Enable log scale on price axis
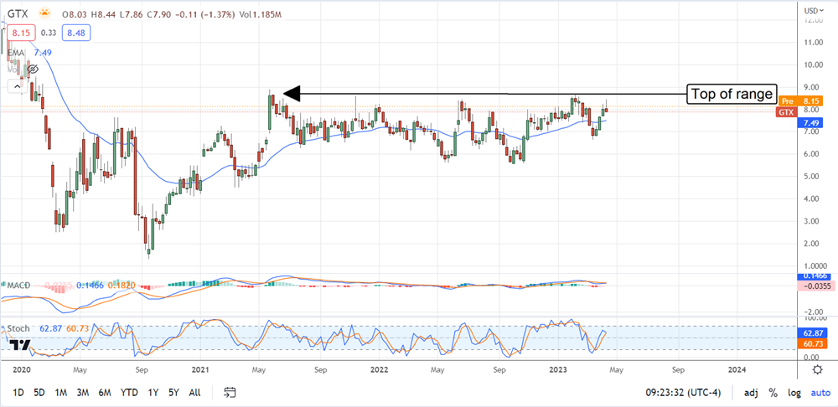The width and height of the screenshot is (838, 407). tap(794, 392)
